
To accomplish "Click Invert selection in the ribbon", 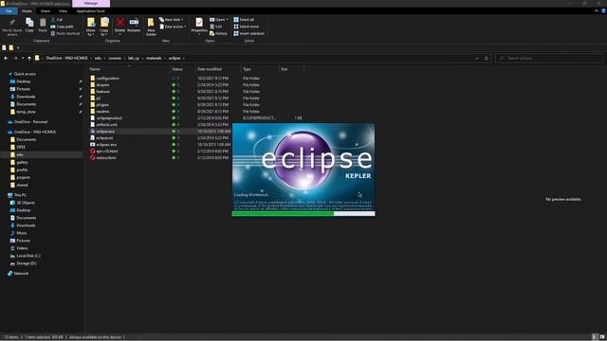I will pyautogui.click(x=248, y=34).
